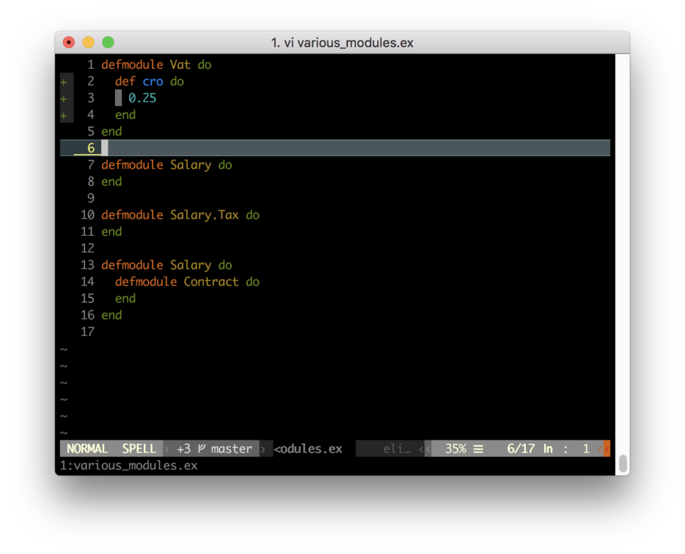Click the column number 1 indicator
Viewport: 685px width, 554px height.
(x=586, y=448)
